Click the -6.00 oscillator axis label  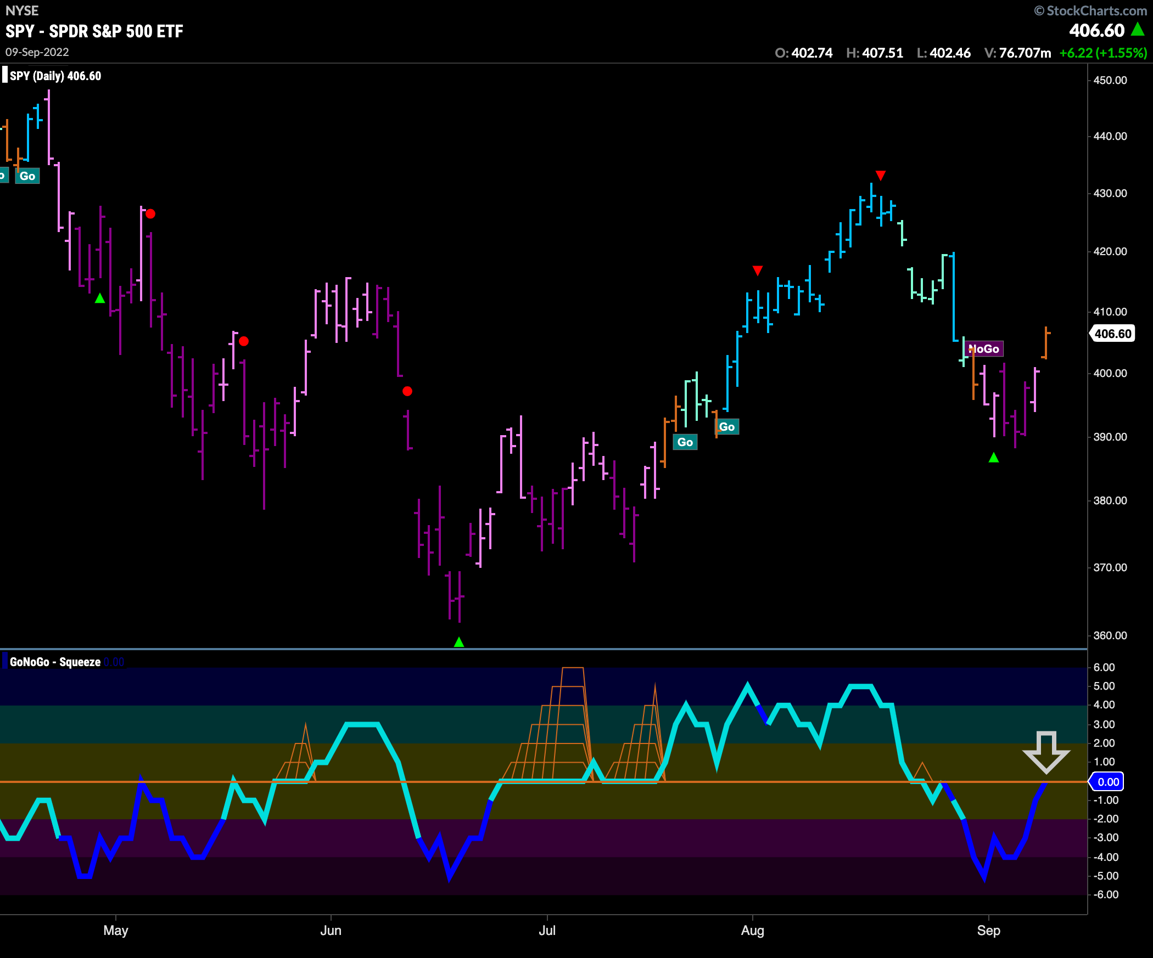(x=1106, y=894)
